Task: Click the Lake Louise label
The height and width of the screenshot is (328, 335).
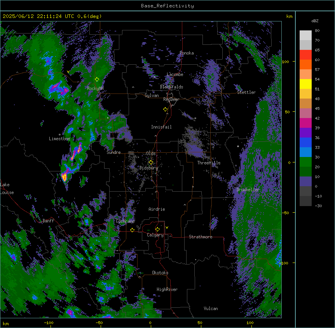Action: coord(7,189)
